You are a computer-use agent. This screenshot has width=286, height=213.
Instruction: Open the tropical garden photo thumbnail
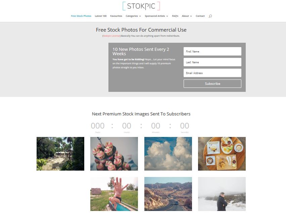60,154
